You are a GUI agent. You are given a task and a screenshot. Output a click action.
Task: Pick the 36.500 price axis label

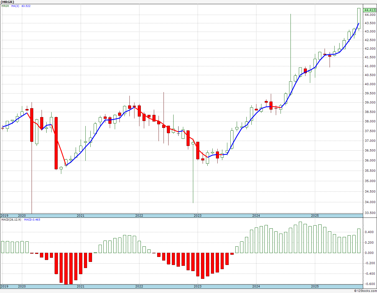370,150
